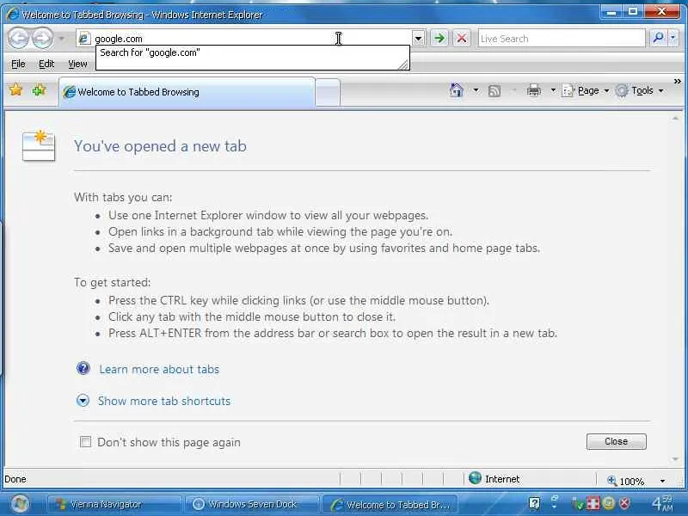Open the address bar history dropdown
This screenshot has width=688, height=516.
(418, 39)
